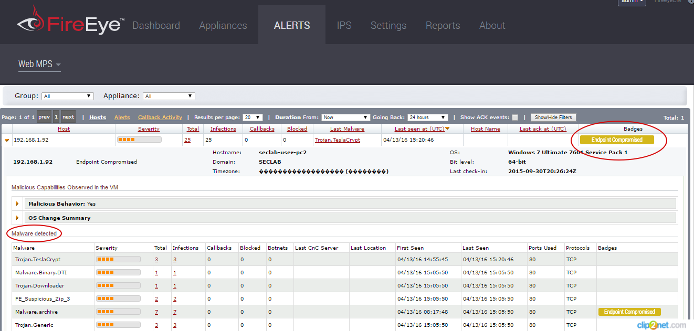This screenshot has height=331, width=694.
Task: Open the admin user menu
Action: tap(632, 2)
